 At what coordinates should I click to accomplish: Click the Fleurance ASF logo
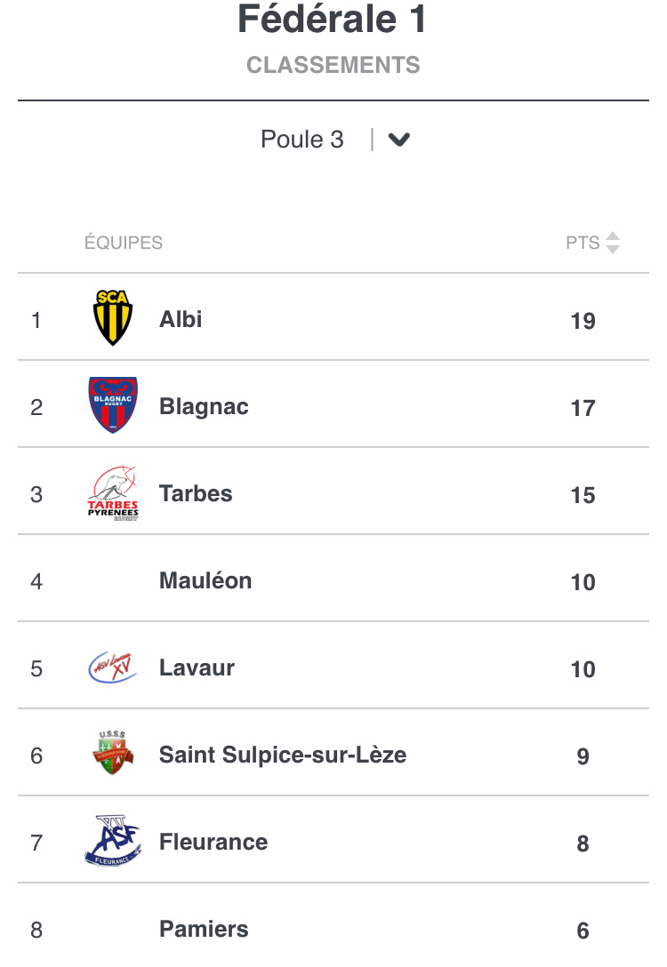point(113,841)
